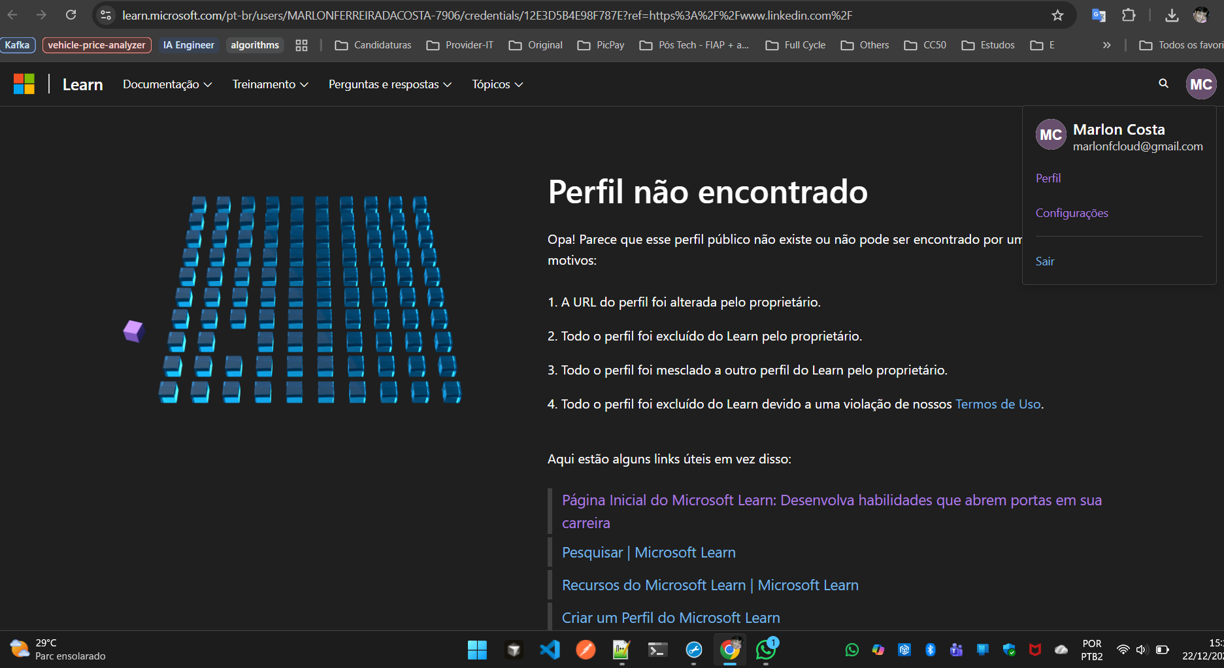
Task: Open the Windows Start menu
Action: (x=477, y=650)
